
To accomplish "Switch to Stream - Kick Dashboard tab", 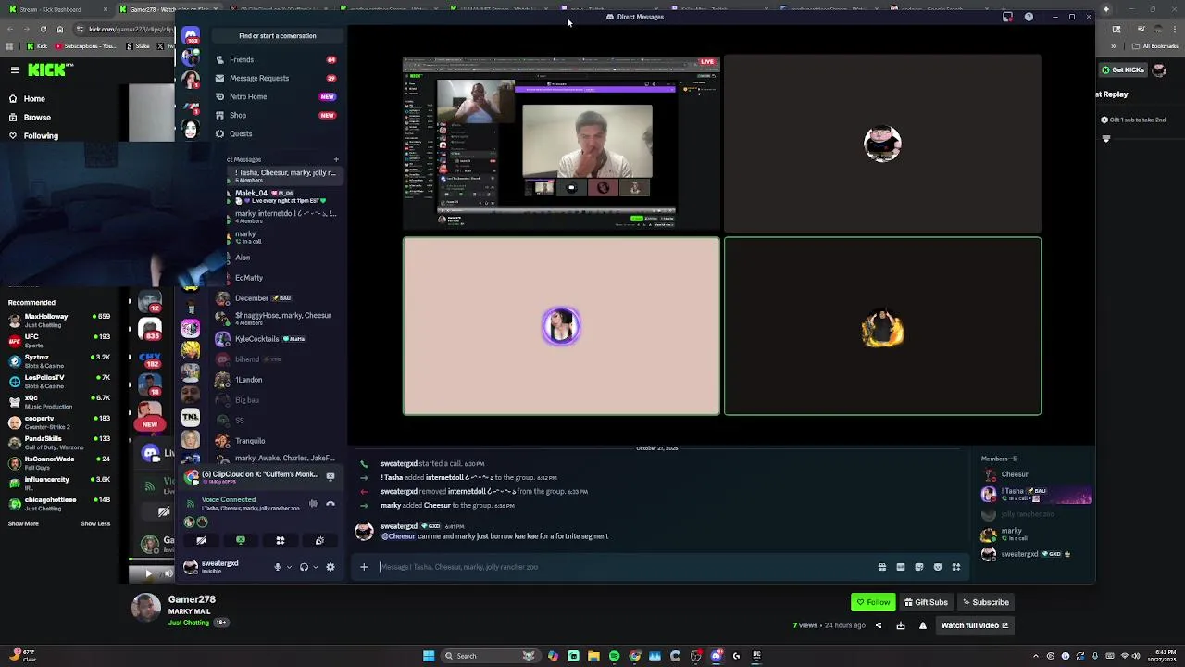I will [56, 10].
